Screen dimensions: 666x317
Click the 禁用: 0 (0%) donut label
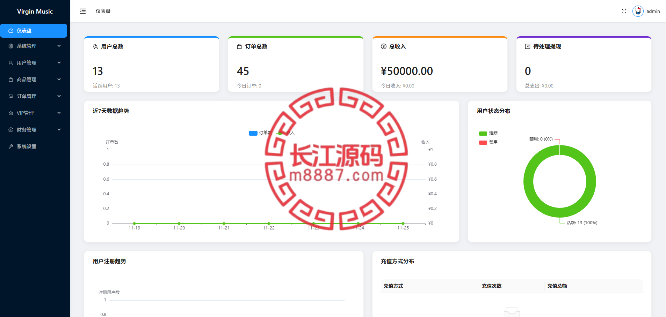coord(541,139)
